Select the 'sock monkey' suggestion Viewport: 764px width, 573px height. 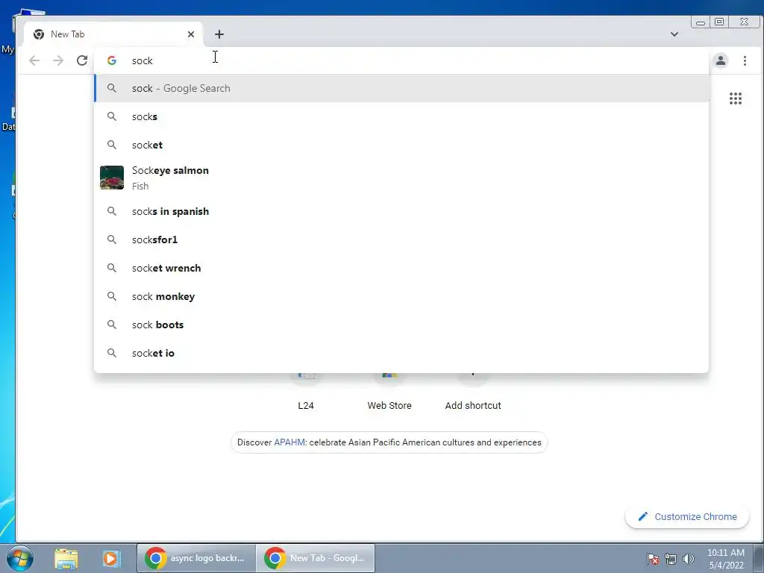pos(401,295)
